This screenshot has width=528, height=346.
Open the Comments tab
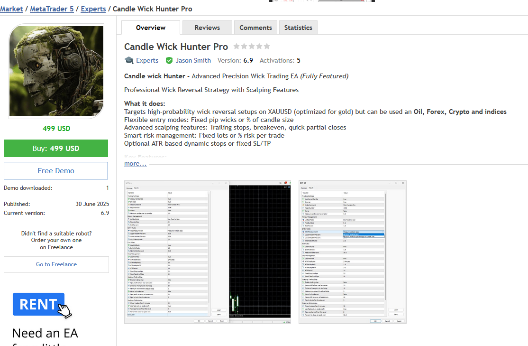(x=255, y=28)
